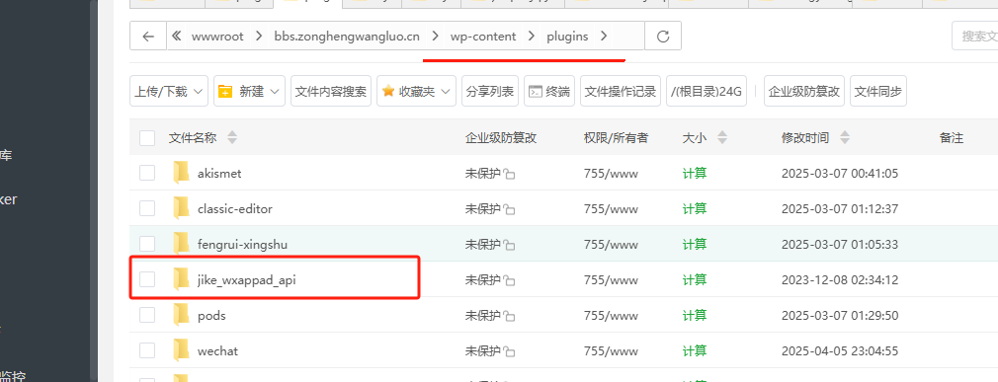The height and width of the screenshot is (382, 998).
Task: Click 文件同步 button
Action: [878, 92]
